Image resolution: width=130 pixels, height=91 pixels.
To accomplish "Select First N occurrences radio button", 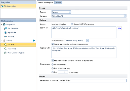I will click(53, 72).
